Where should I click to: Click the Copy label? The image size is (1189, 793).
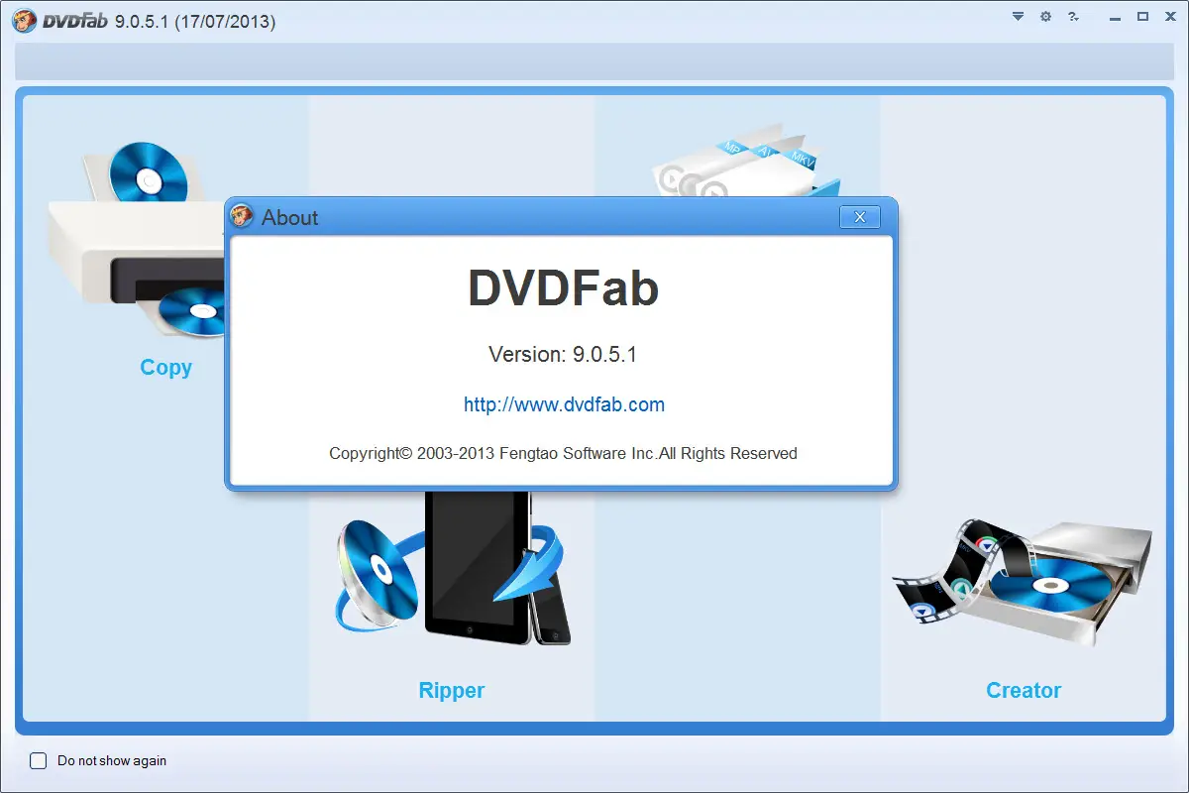(x=165, y=368)
